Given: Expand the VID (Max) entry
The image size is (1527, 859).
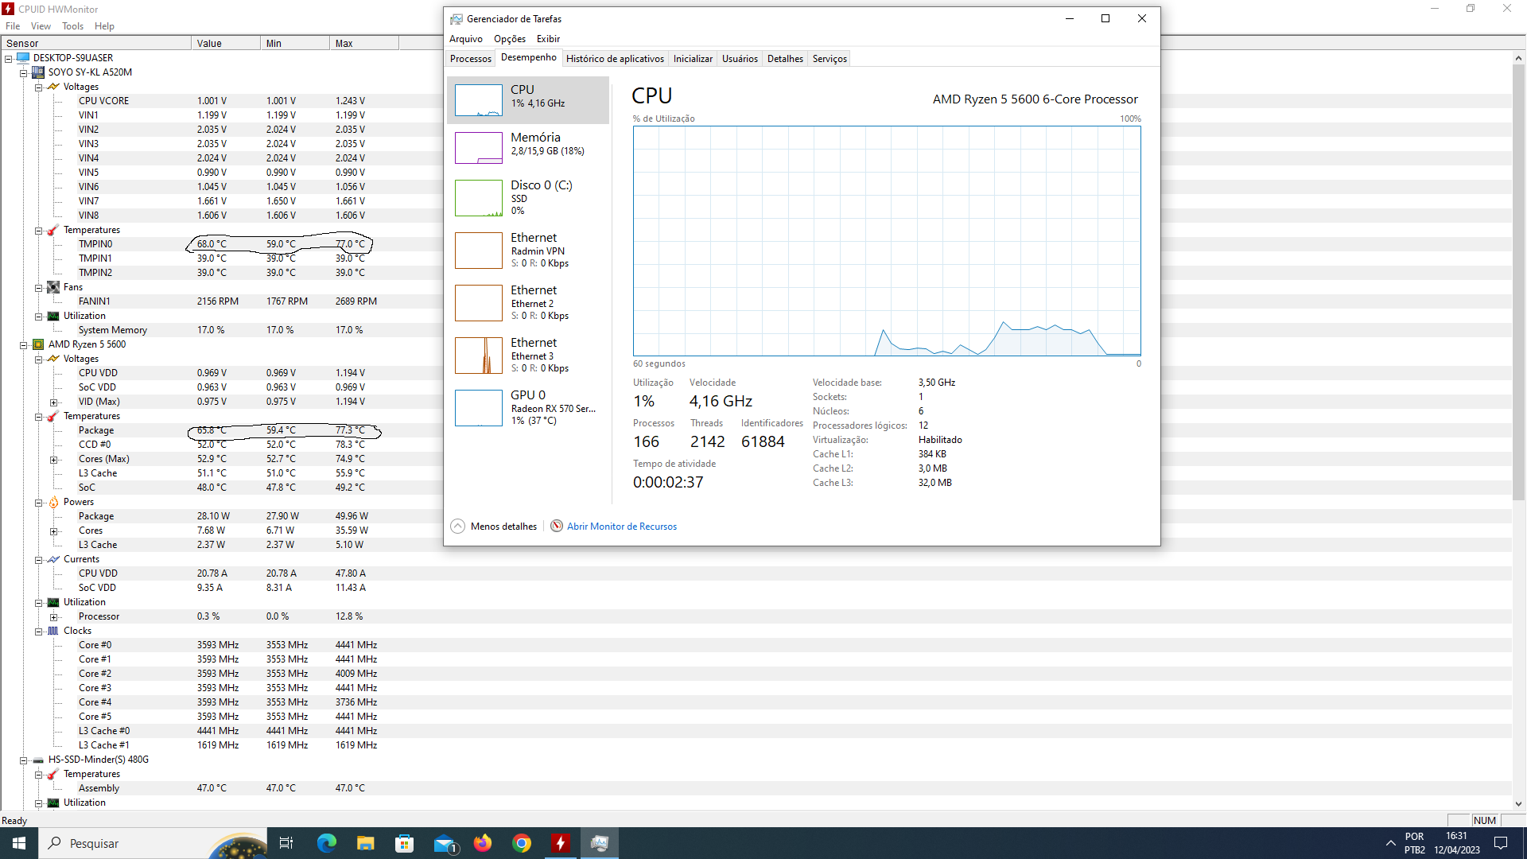Looking at the screenshot, I should pyautogui.click(x=53, y=402).
